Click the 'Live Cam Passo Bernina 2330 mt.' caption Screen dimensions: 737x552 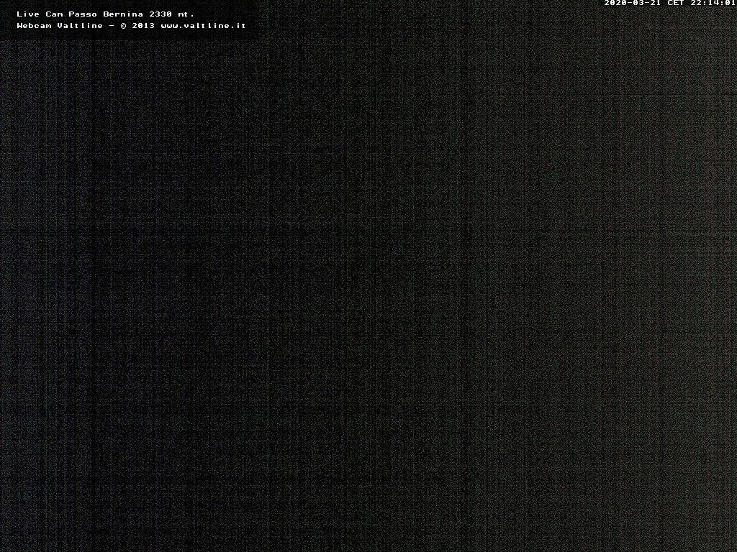point(105,14)
